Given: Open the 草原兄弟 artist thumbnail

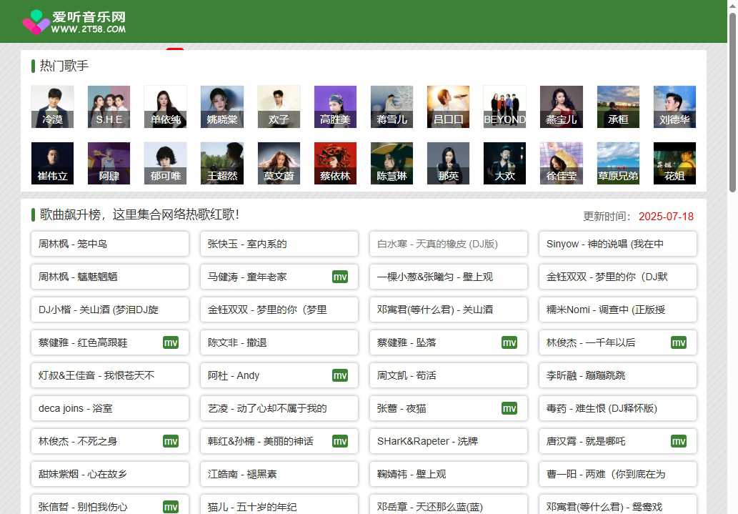Looking at the screenshot, I should [617, 162].
